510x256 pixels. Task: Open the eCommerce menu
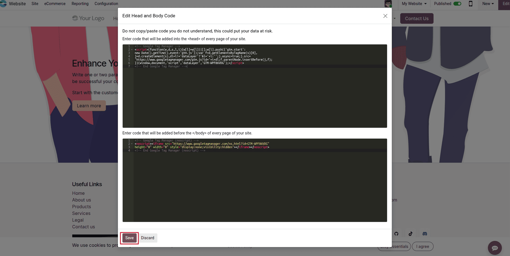click(x=55, y=4)
